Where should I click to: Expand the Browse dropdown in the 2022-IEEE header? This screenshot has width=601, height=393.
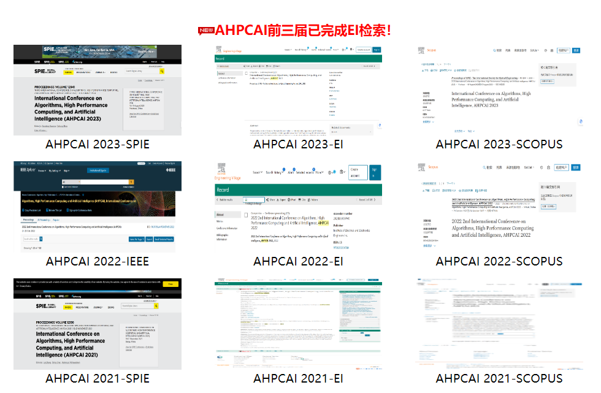42,171
